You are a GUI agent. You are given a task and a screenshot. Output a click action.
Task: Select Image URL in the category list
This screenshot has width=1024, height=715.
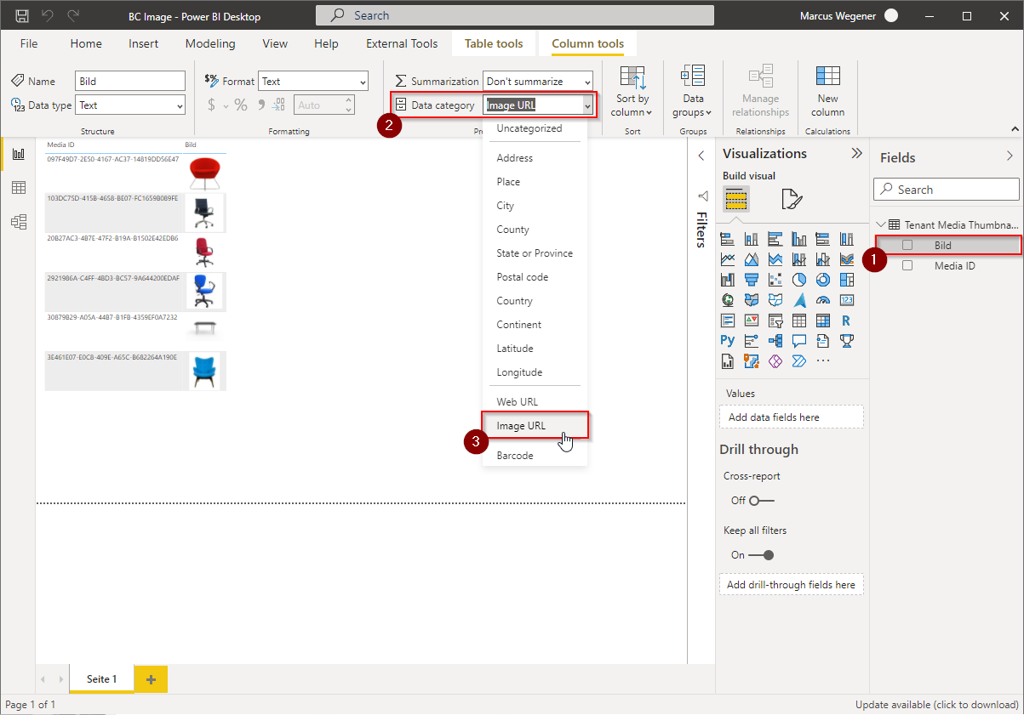coord(535,425)
